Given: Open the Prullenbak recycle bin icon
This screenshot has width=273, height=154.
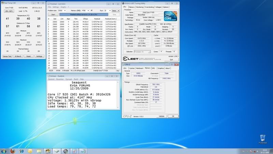Looking at the screenshot, I should pos(262,138).
